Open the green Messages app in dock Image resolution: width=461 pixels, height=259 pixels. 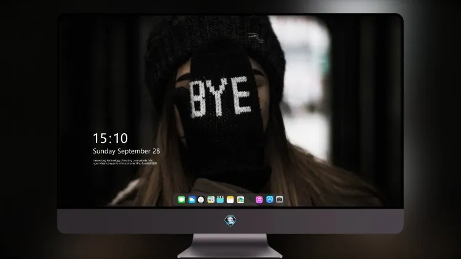181,199
